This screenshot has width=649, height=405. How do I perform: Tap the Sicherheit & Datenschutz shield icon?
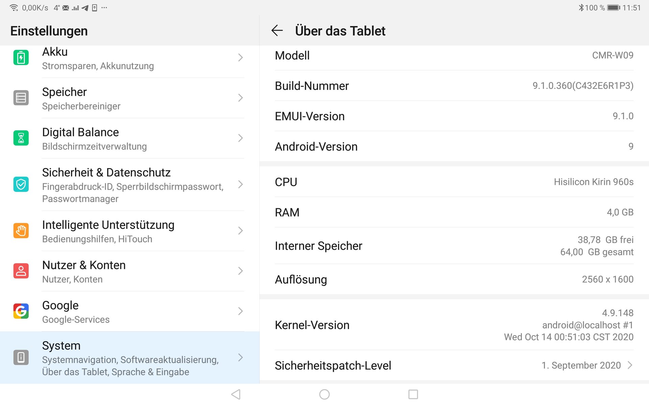pyautogui.click(x=21, y=184)
